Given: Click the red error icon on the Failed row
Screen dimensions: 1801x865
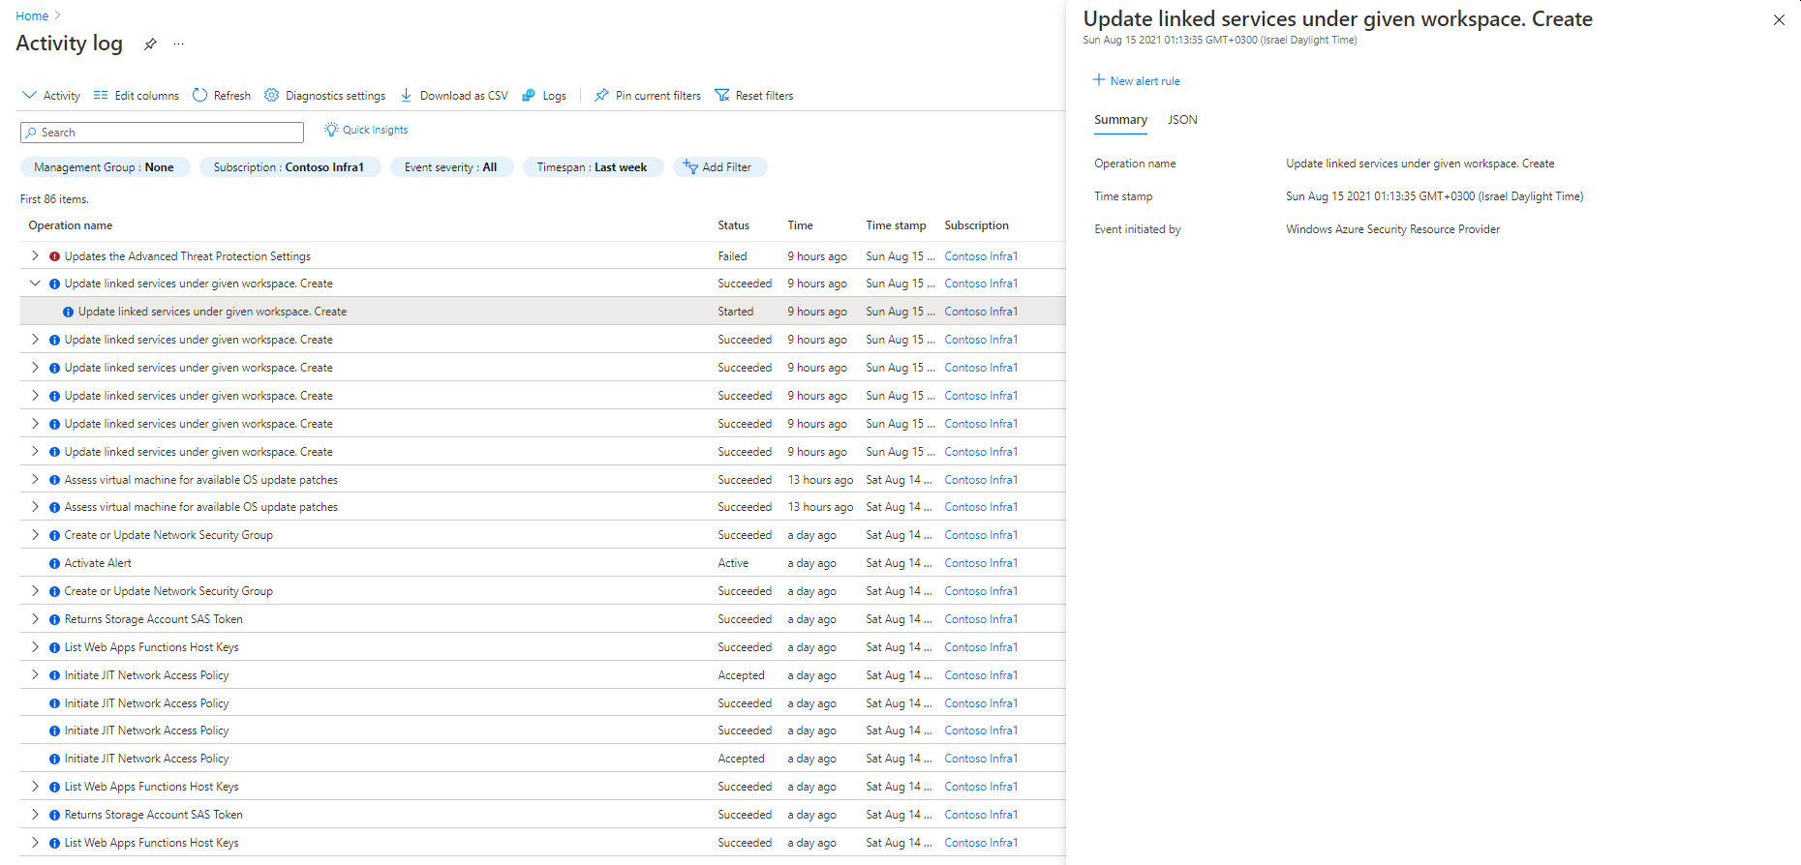Looking at the screenshot, I should (x=55, y=256).
